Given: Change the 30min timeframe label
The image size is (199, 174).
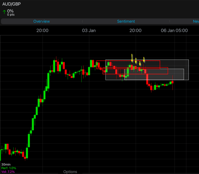Looking at the screenshot, I should click(6, 164).
